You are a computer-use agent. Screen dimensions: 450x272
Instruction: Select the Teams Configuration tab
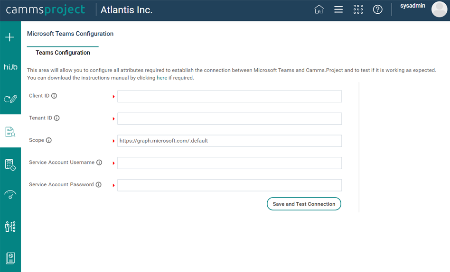click(63, 53)
